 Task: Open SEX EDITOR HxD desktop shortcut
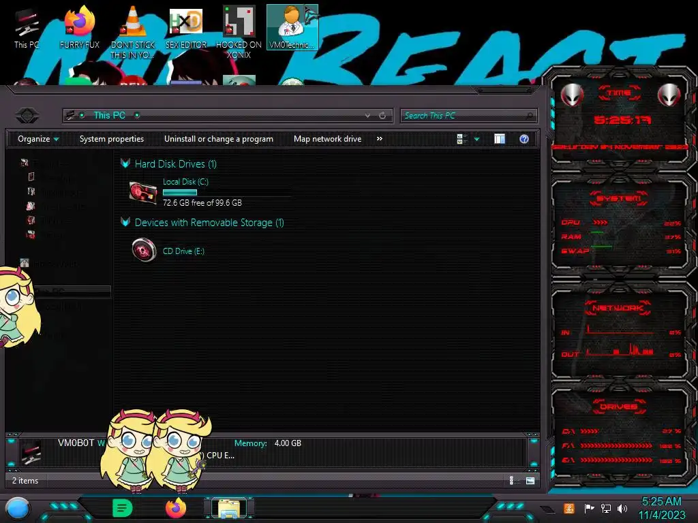(x=186, y=27)
